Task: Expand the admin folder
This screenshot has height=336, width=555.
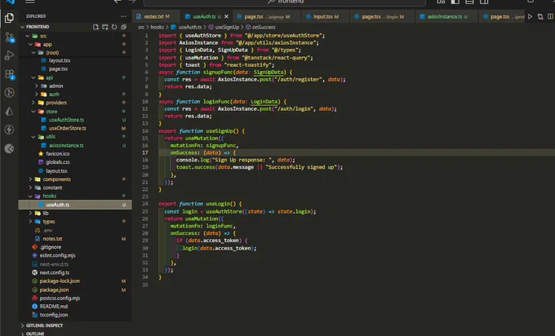Action: point(37,86)
